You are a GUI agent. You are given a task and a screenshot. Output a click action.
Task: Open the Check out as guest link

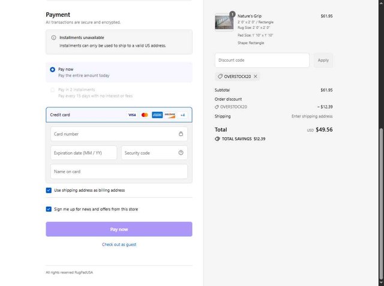[119, 245]
